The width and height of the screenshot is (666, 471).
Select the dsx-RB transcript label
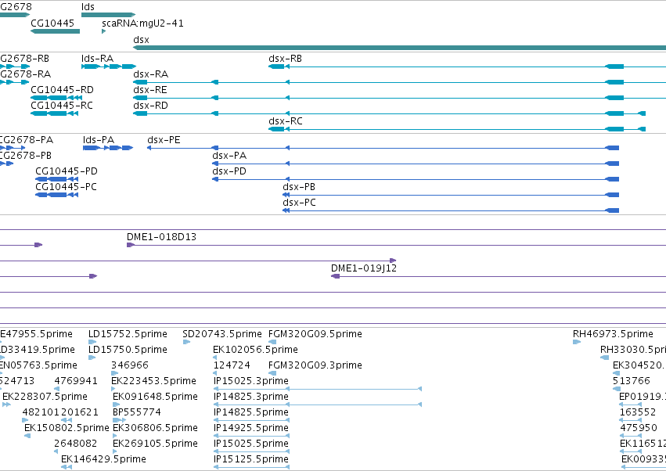285,59
